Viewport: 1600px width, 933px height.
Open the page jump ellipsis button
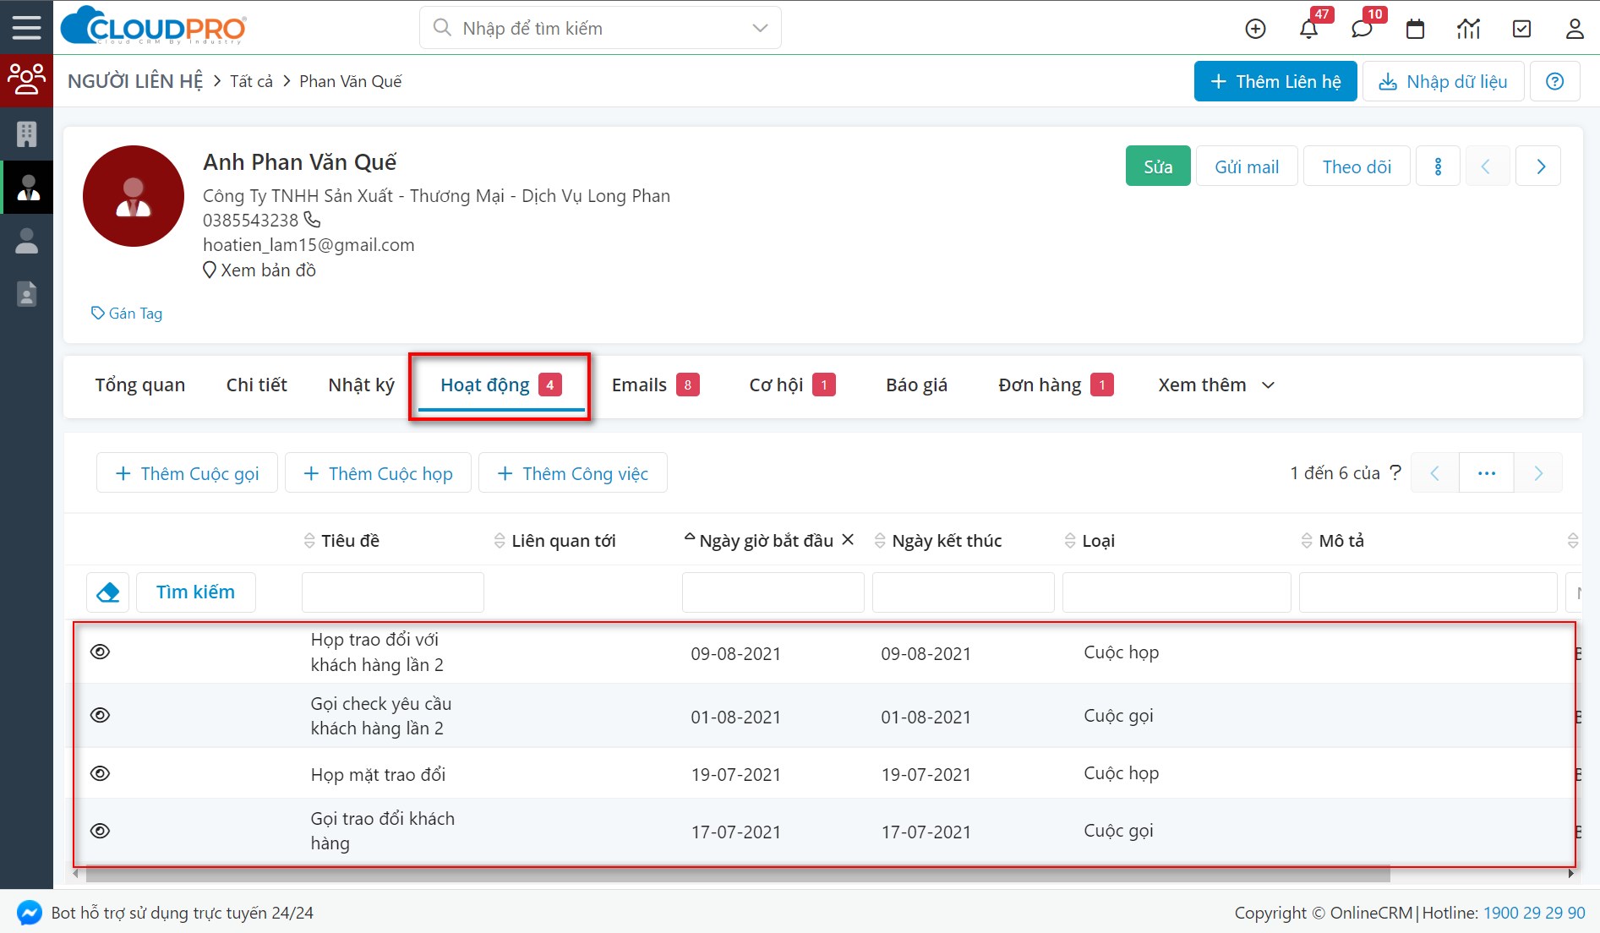pos(1487,473)
